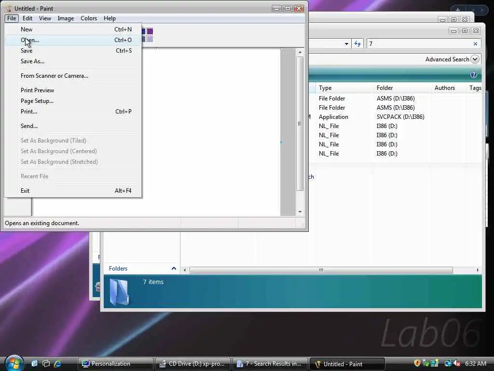The height and width of the screenshot is (371, 494).
Task: Choose Exit from the File menu
Action: click(x=73, y=190)
